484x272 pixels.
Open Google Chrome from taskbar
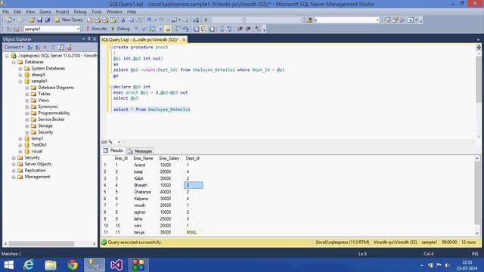click(x=73, y=265)
